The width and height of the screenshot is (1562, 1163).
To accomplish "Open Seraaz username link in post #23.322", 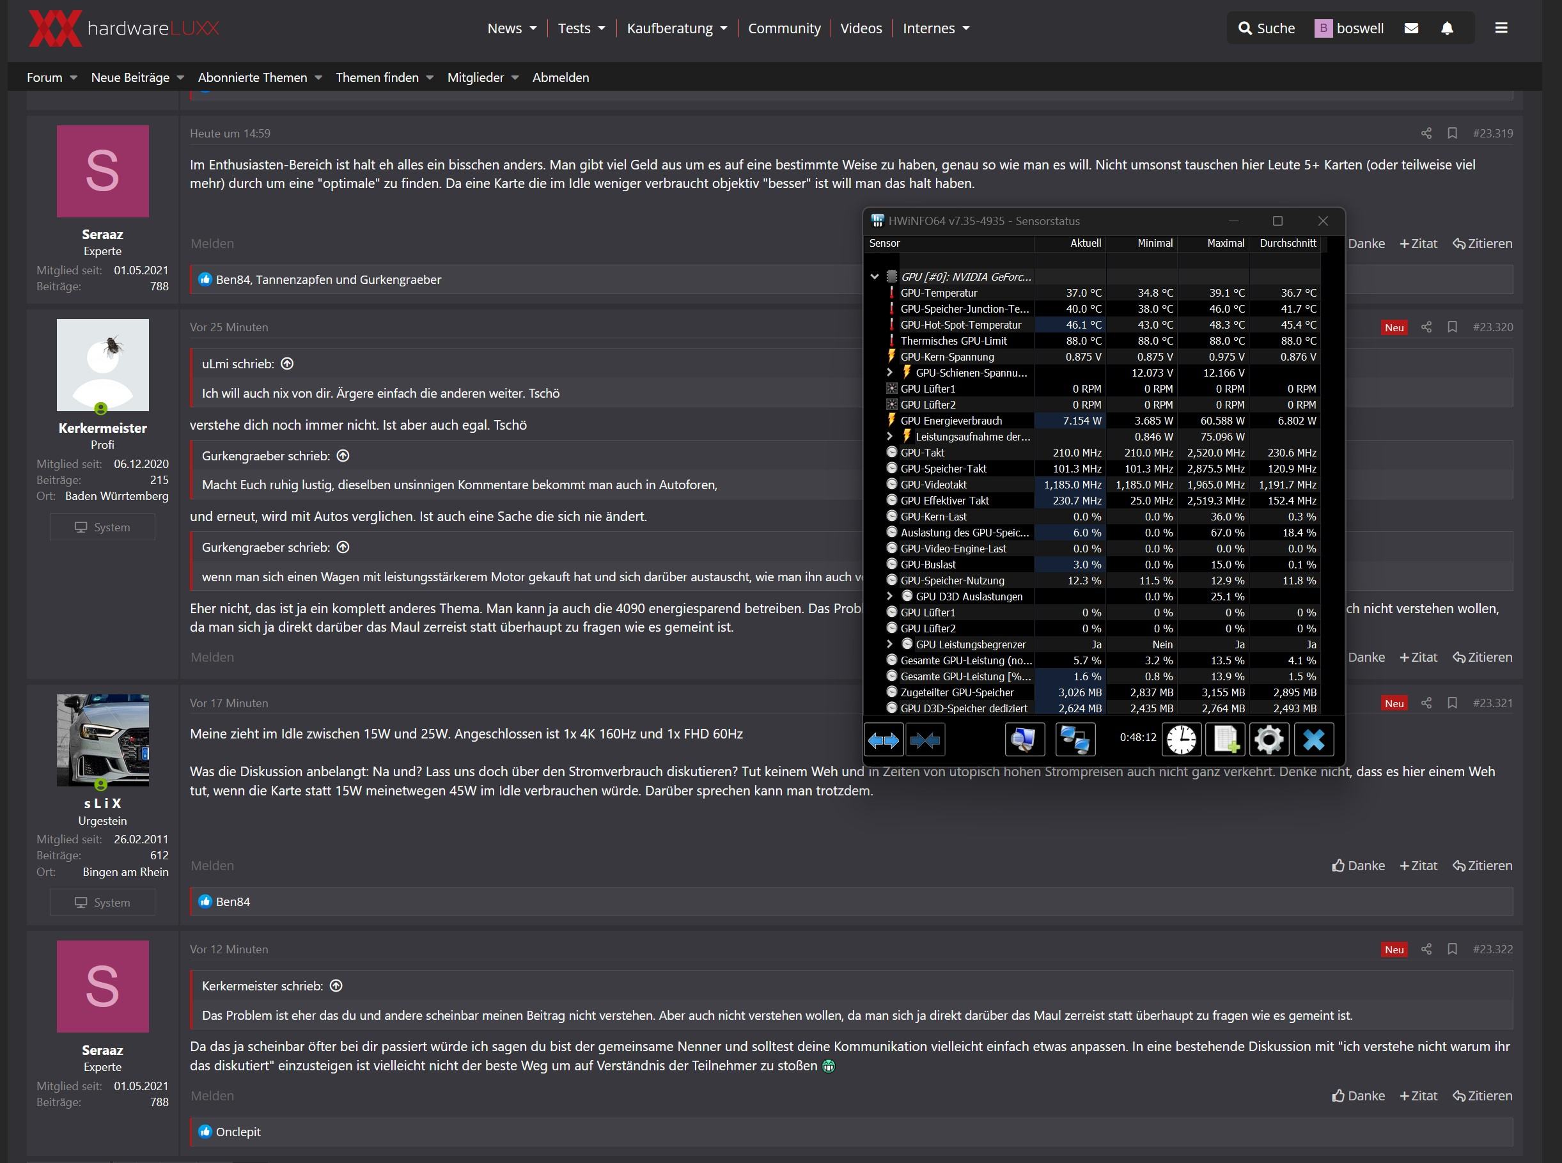I will [103, 1050].
